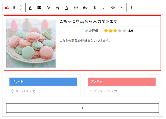Toggle italic formatting

point(104,8)
